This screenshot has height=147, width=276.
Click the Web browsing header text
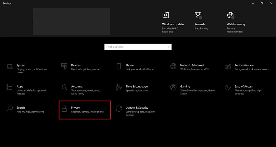[x=236, y=24]
